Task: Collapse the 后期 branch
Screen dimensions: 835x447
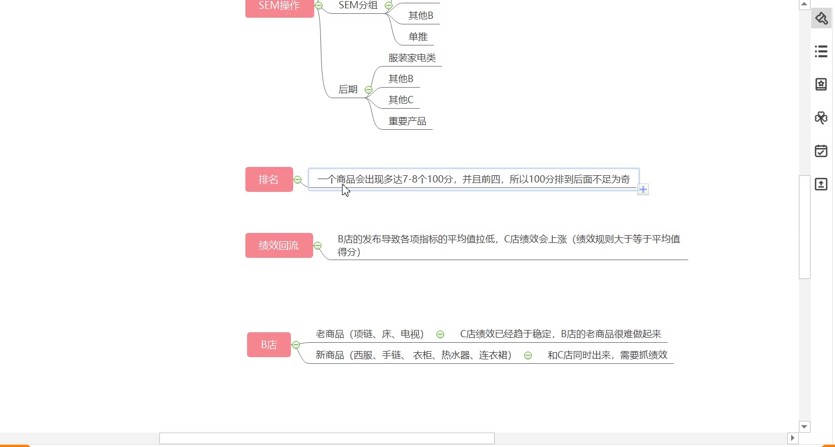Action: (368, 89)
